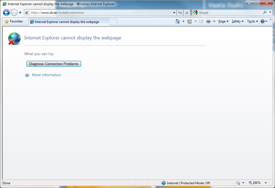Click Diagnose Connection Problems button
275x188 pixels.
54,64
